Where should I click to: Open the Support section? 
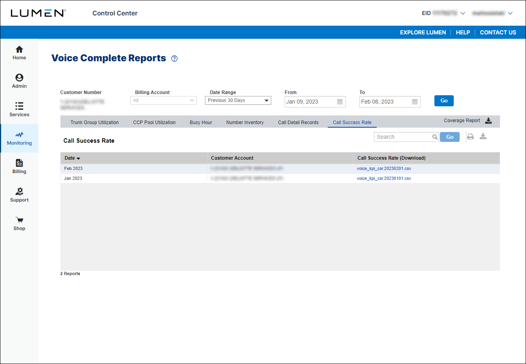pos(19,195)
